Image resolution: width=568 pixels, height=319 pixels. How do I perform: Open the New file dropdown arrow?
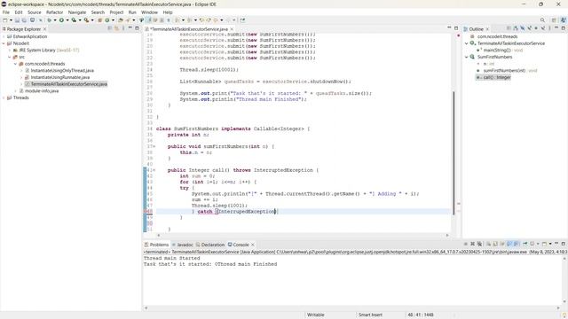[11, 20]
